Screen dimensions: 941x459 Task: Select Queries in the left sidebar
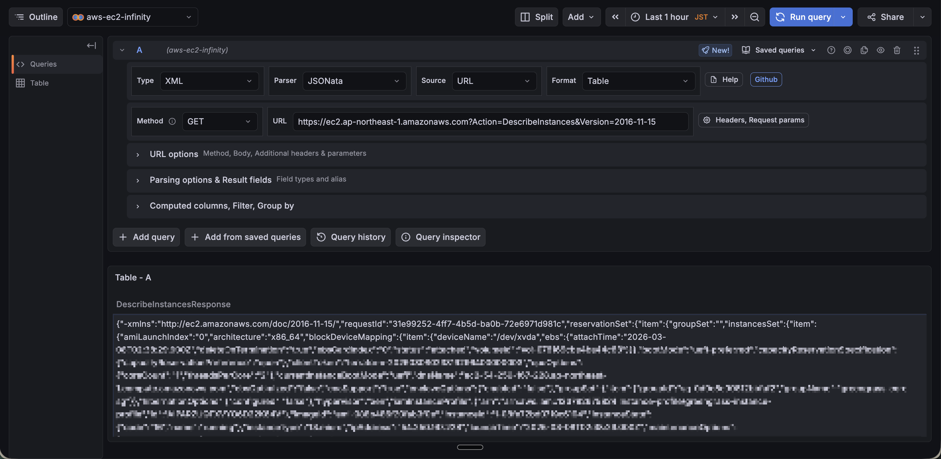(43, 64)
